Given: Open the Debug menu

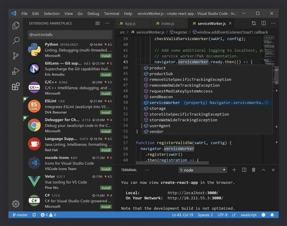Looking at the screenshot, I should click(93, 13).
